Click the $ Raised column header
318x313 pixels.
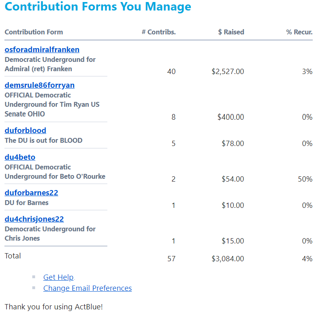coord(231,32)
